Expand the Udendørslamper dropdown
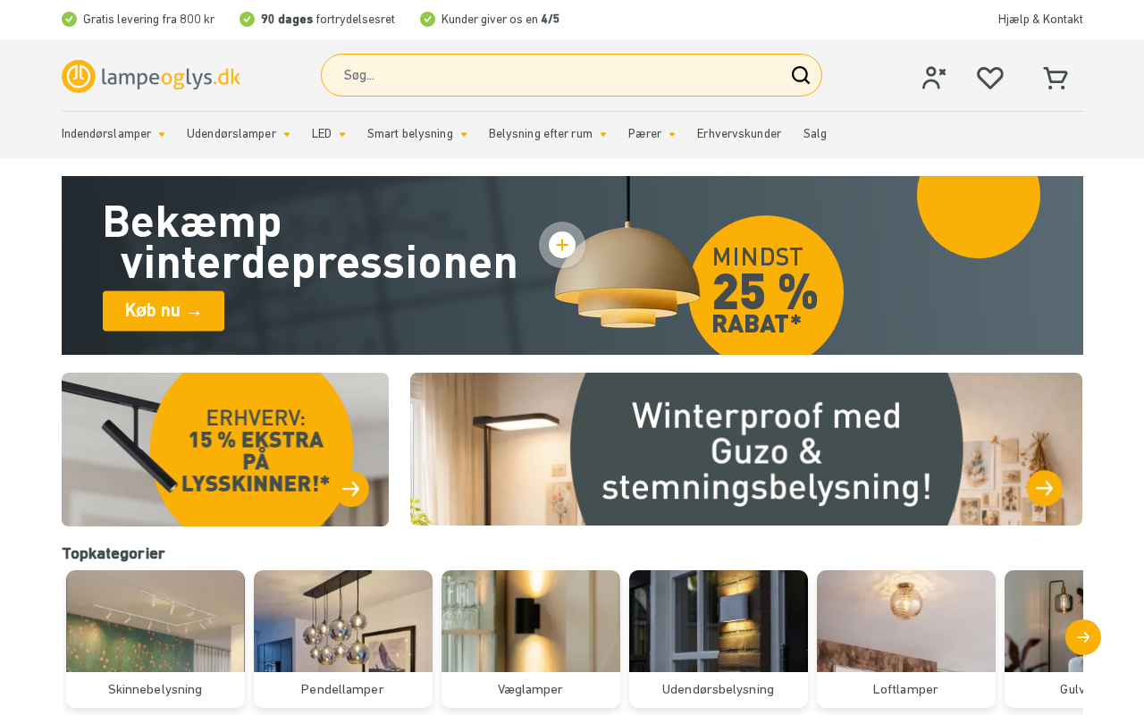Screen dimensions: 1144x715 point(239,134)
